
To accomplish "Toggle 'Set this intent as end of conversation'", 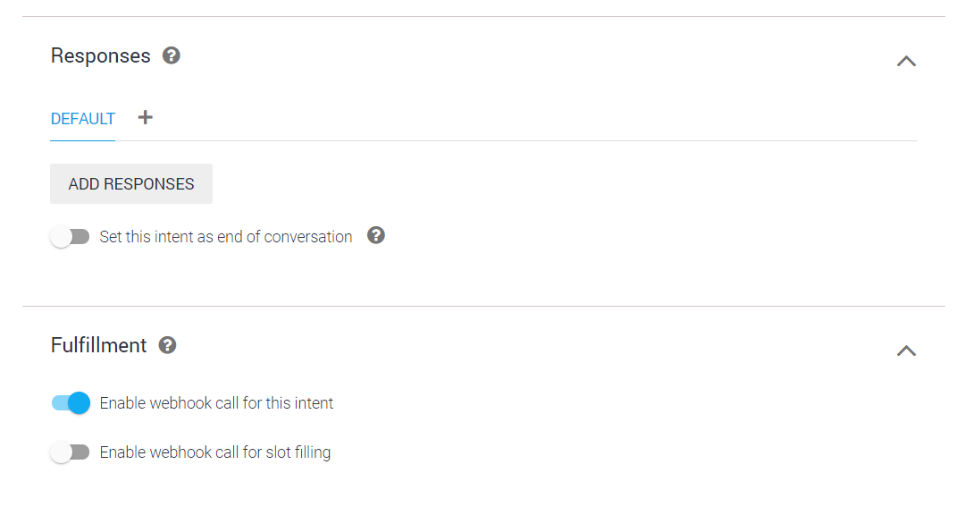I will (70, 237).
